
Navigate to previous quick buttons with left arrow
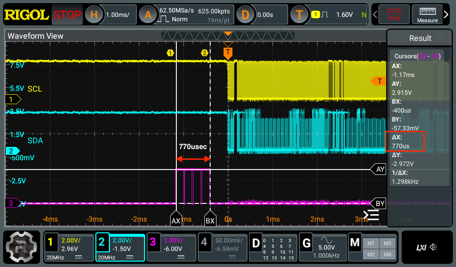[375, 14]
